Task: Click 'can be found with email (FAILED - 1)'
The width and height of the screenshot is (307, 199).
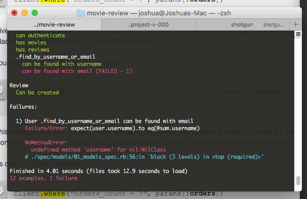Action: pos(77,71)
